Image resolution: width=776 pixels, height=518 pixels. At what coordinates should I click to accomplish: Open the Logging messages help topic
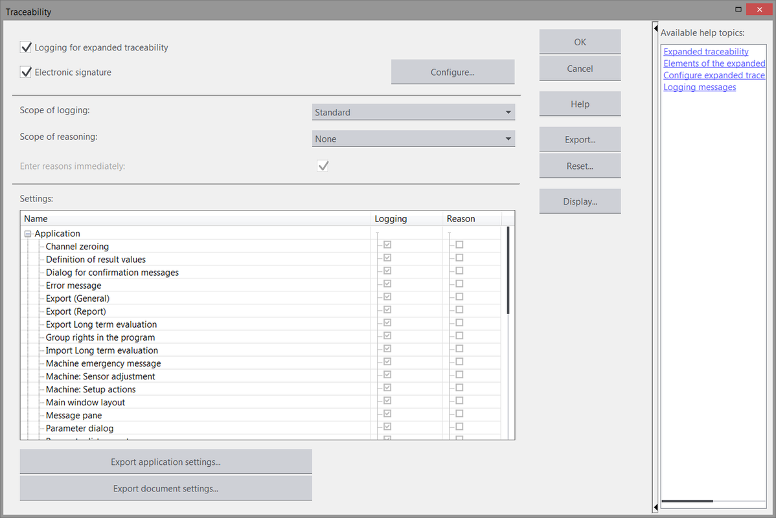pos(700,87)
